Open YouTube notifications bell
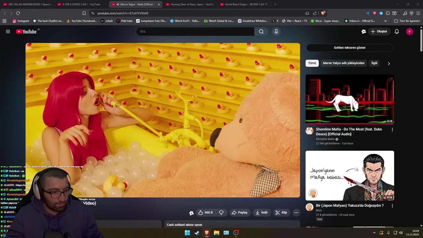Image resolution: width=423 pixels, height=238 pixels. [397, 31]
